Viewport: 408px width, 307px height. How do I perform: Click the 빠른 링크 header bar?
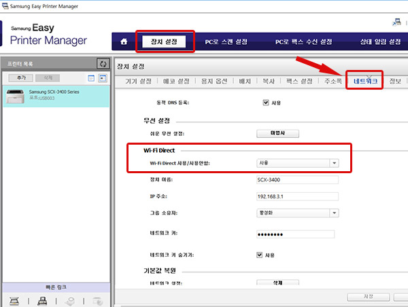[56, 287]
